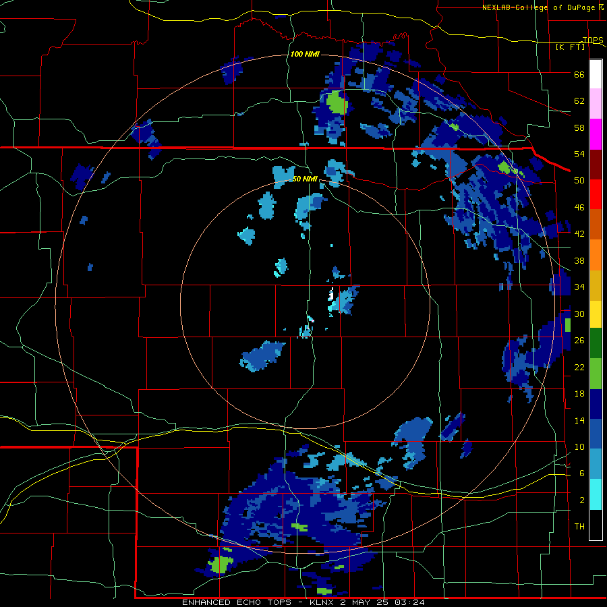Pick the dark orange legend swatch
The height and width of the screenshot is (607, 607).
[596, 224]
